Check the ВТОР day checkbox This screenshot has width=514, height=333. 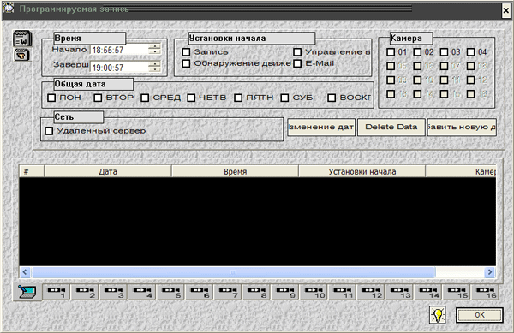(98, 98)
